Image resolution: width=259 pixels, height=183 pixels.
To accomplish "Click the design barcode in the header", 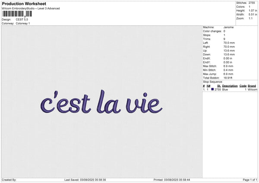I will tap(16, 14).
